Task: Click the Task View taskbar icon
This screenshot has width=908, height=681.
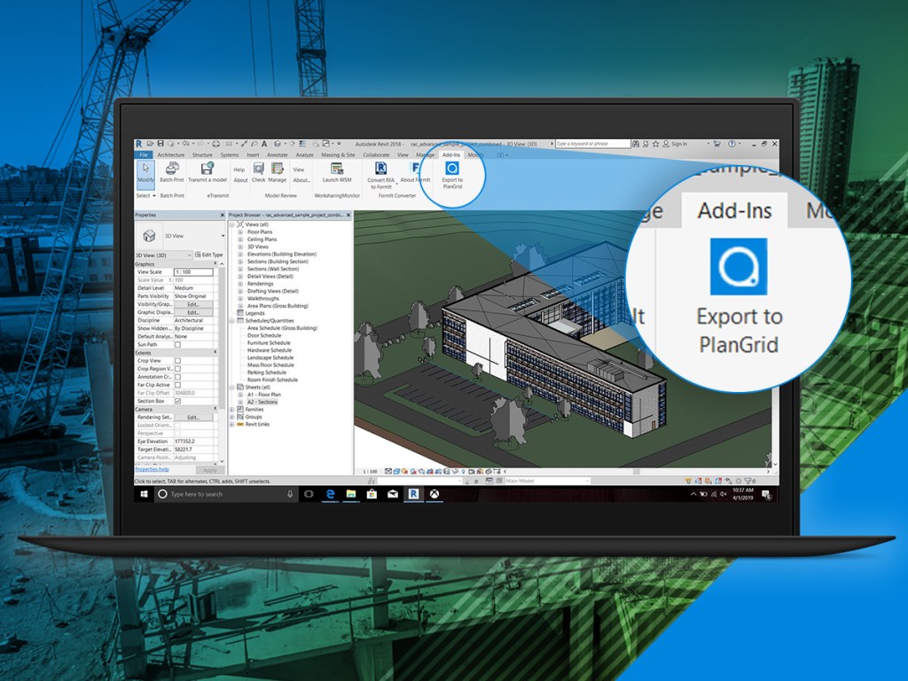Action: pos(309,494)
